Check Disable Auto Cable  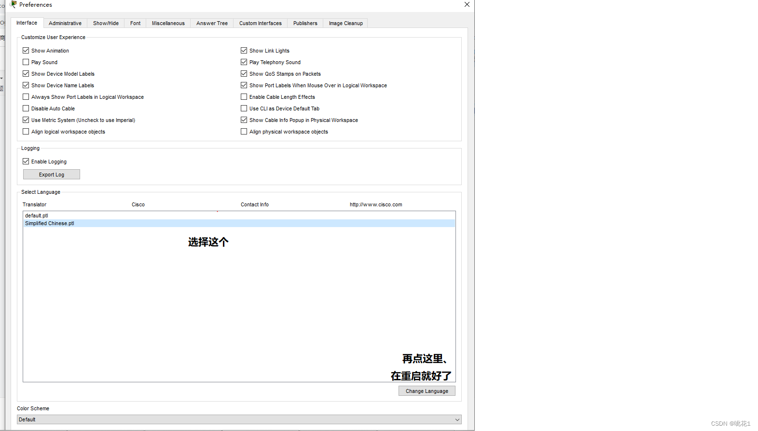coord(26,108)
